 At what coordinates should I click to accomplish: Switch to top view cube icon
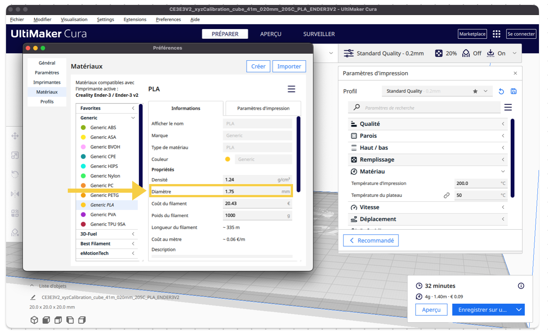[58, 320]
